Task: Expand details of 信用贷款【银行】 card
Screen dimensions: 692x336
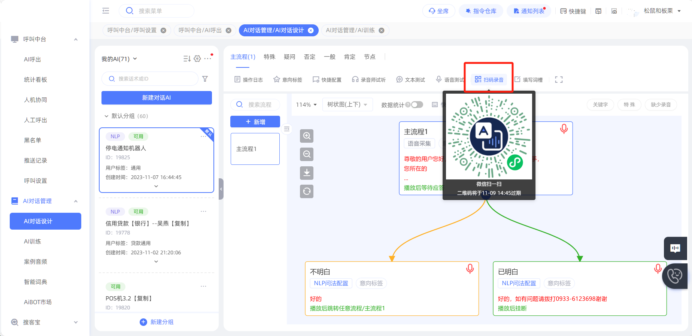Action: (156, 261)
